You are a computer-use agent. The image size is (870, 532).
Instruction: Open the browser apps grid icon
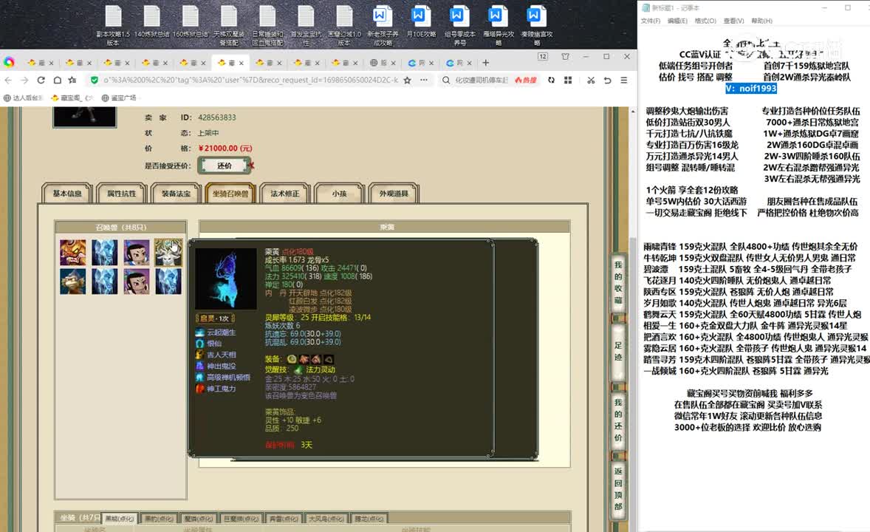coord(568,81)
